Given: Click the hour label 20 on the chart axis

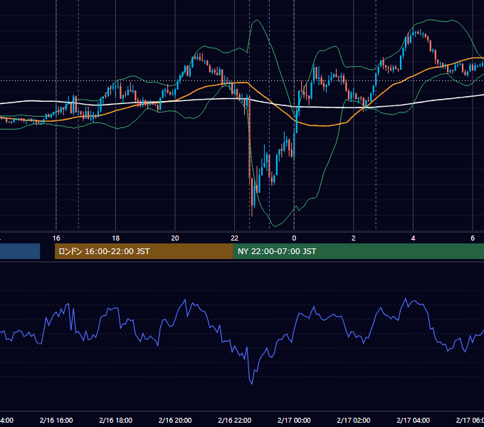Looking at the screenshot, I should tap(175, 238).
